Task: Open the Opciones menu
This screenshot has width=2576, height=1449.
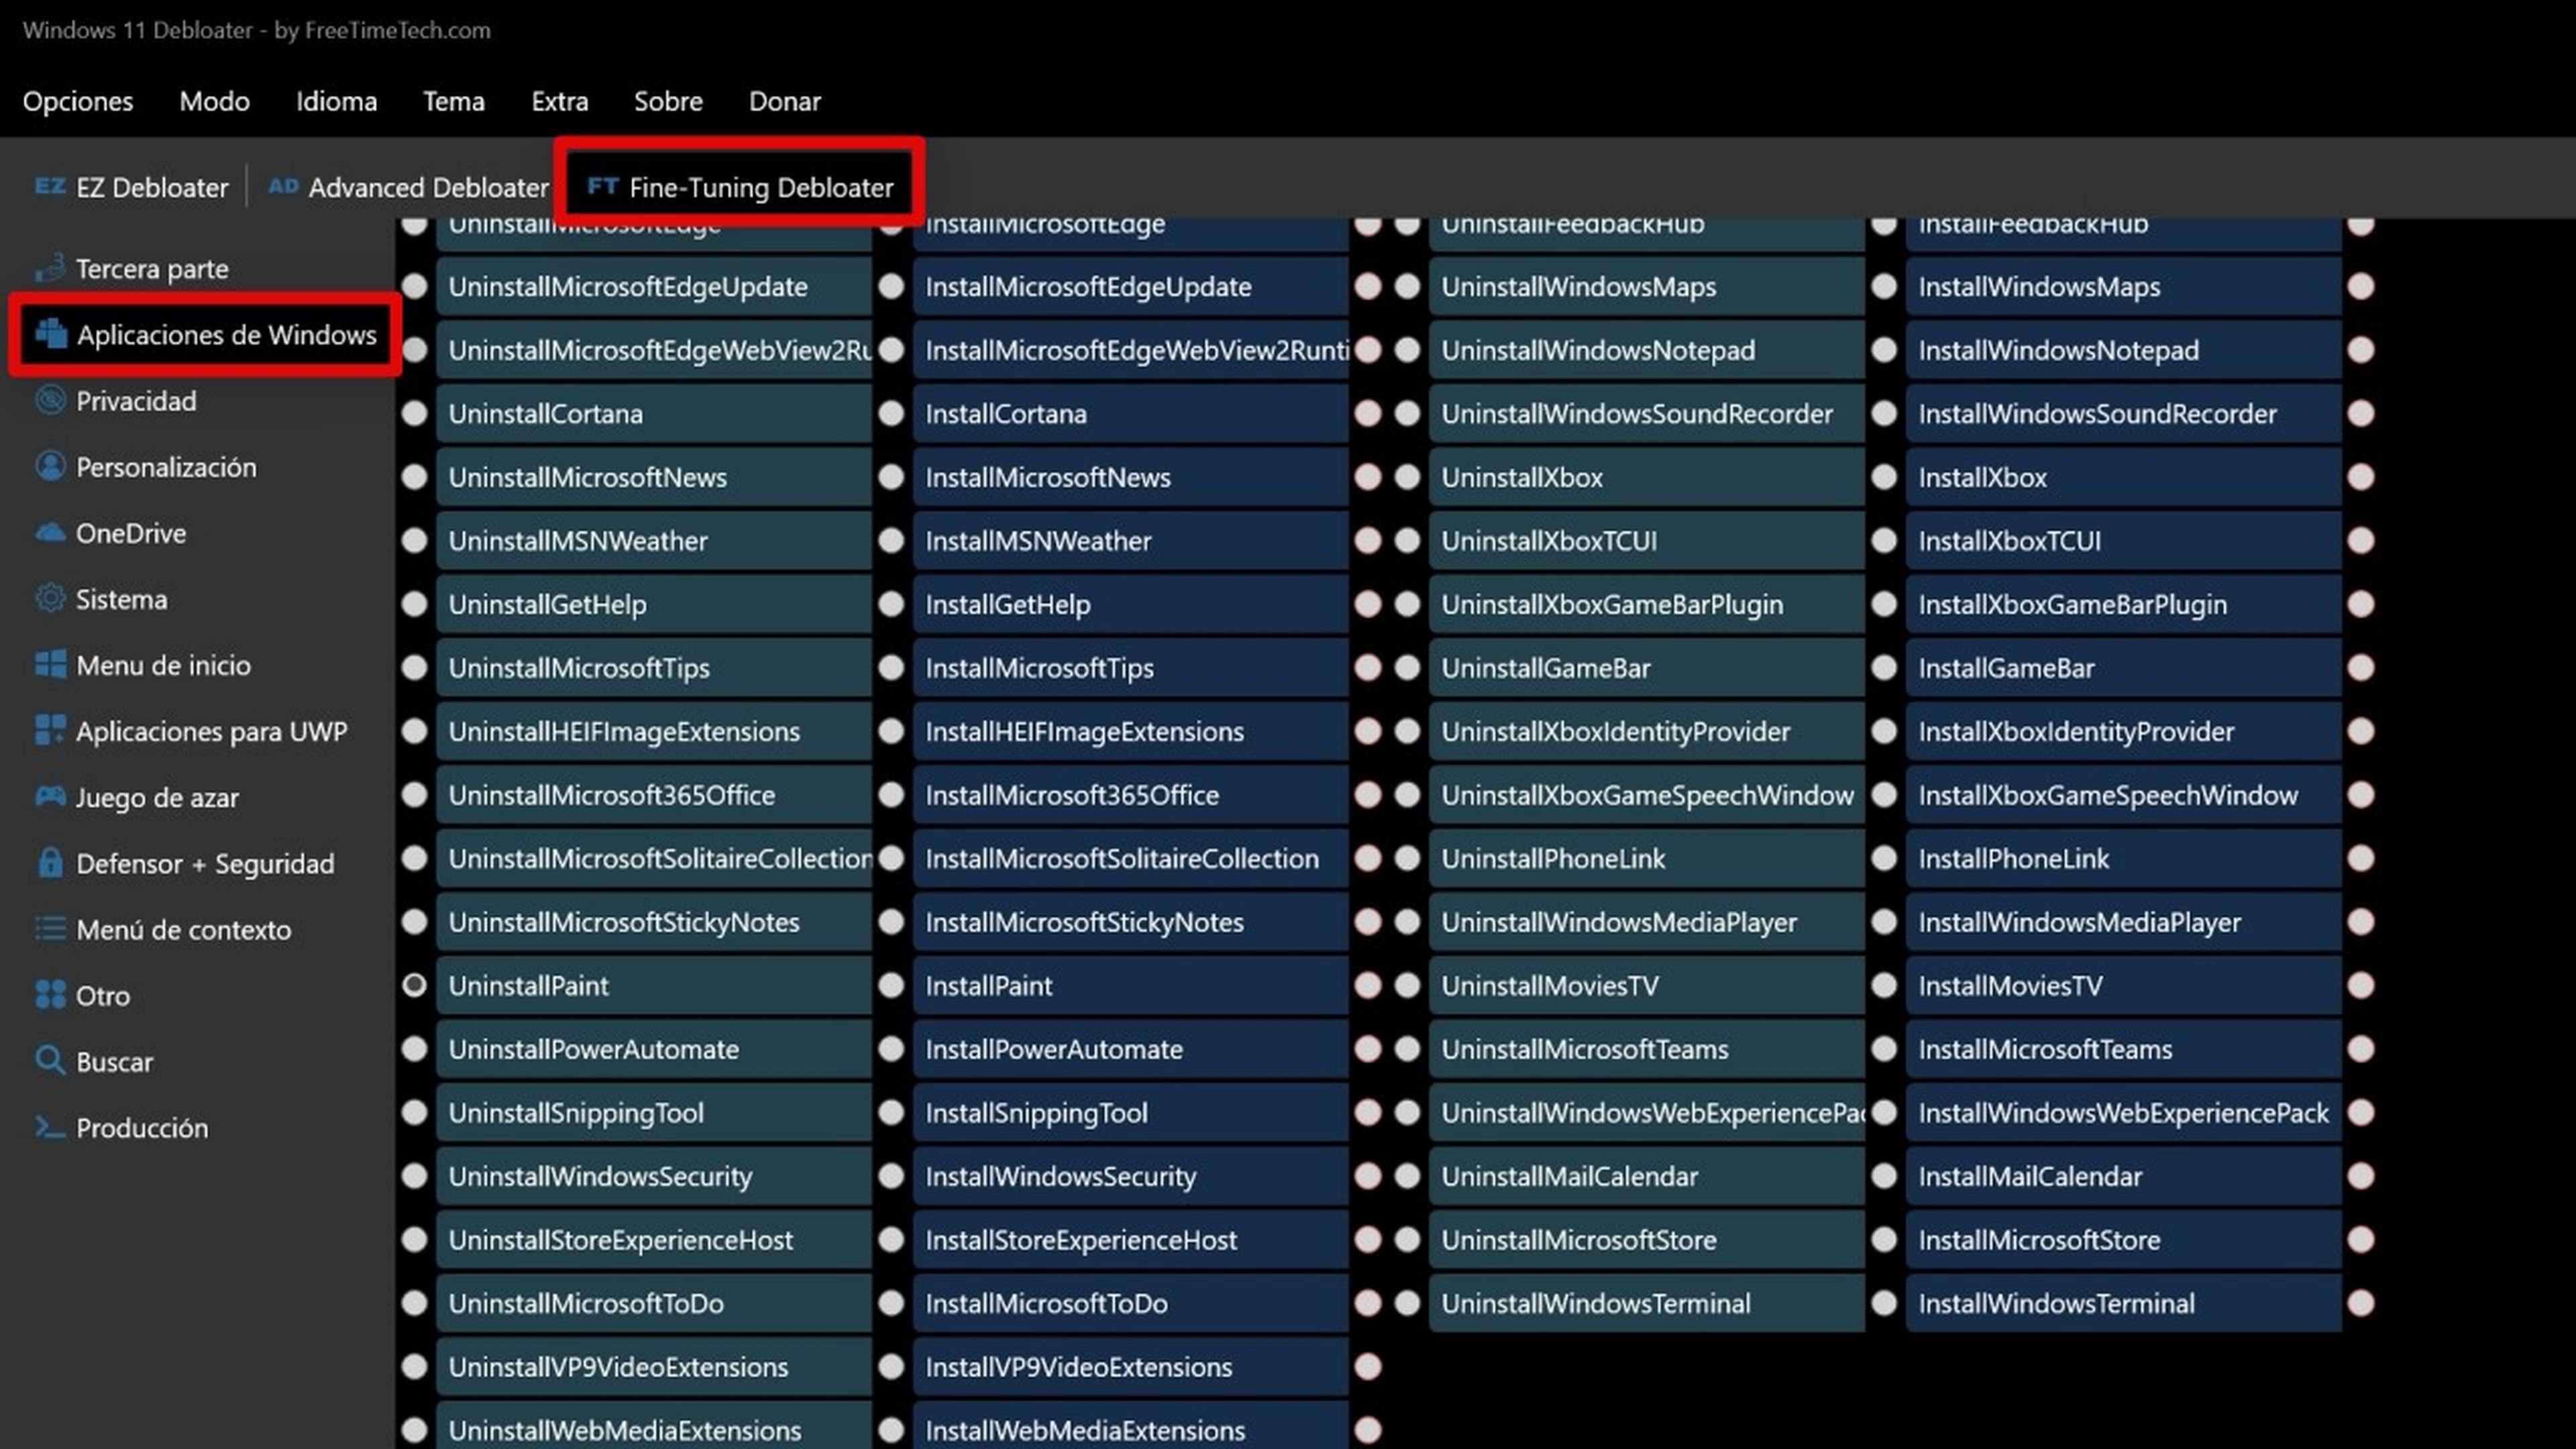Action: pos(78,101)
